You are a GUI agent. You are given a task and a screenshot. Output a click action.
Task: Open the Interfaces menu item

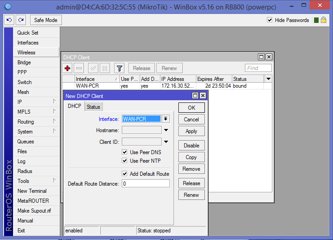tap(36, 43)
